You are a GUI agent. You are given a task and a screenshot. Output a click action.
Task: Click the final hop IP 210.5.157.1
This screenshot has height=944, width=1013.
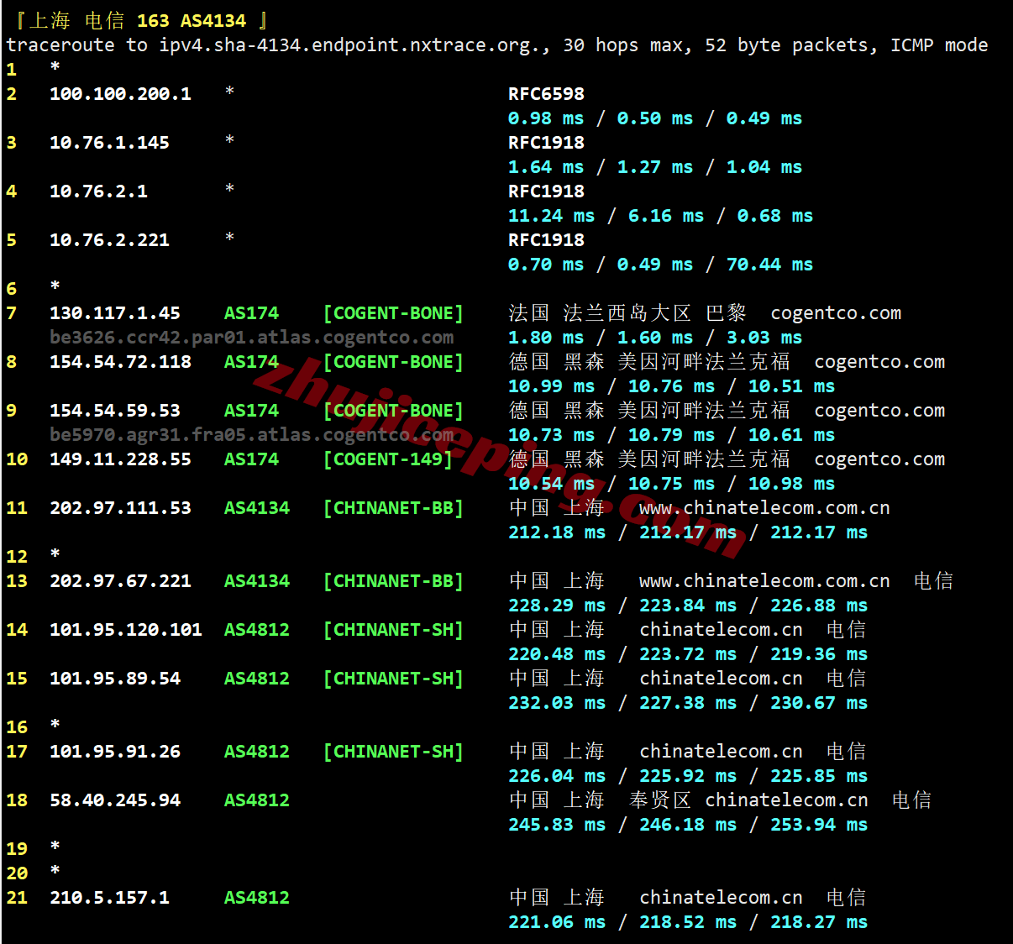point(109,898)
